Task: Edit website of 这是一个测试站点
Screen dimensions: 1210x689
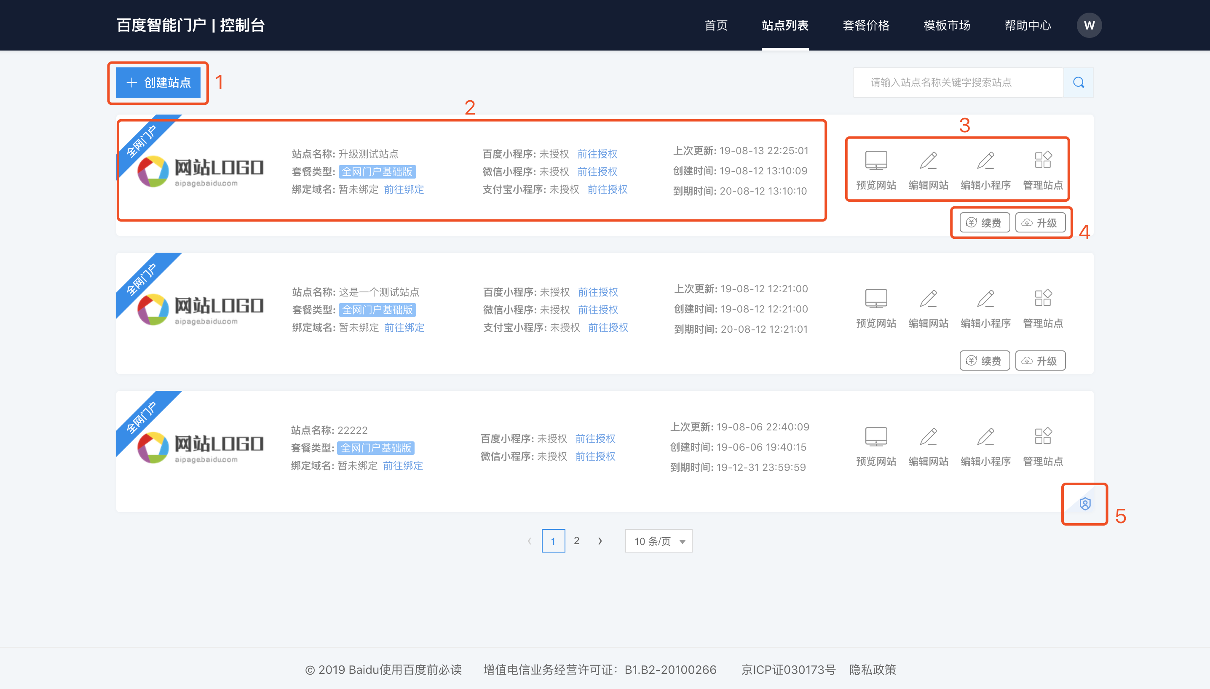Action: coord(928,309)
